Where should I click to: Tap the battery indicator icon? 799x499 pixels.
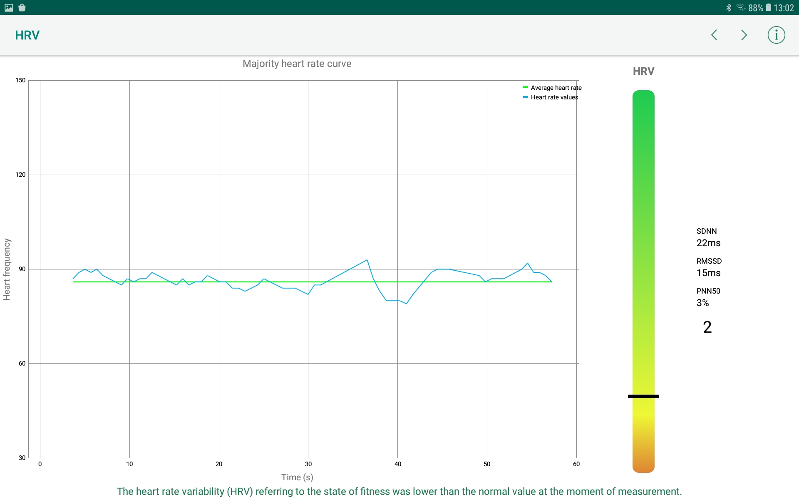click(x=768, y=7)
